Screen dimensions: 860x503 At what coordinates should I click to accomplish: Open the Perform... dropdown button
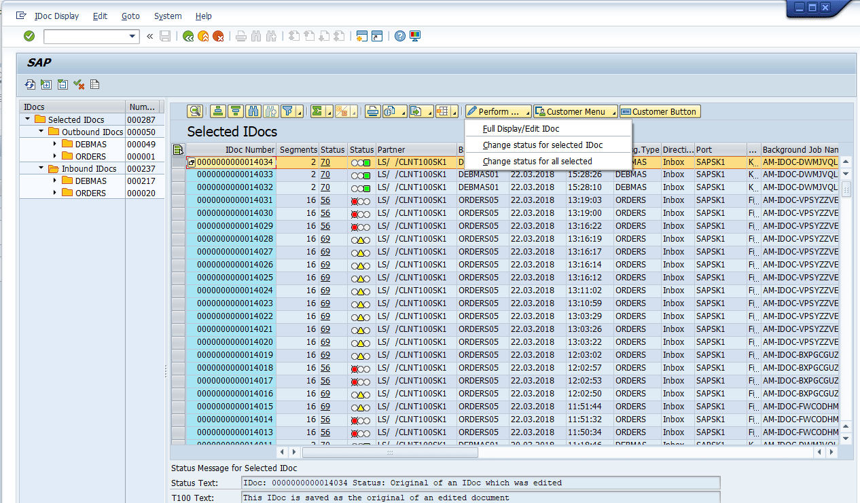coord(499,111)
